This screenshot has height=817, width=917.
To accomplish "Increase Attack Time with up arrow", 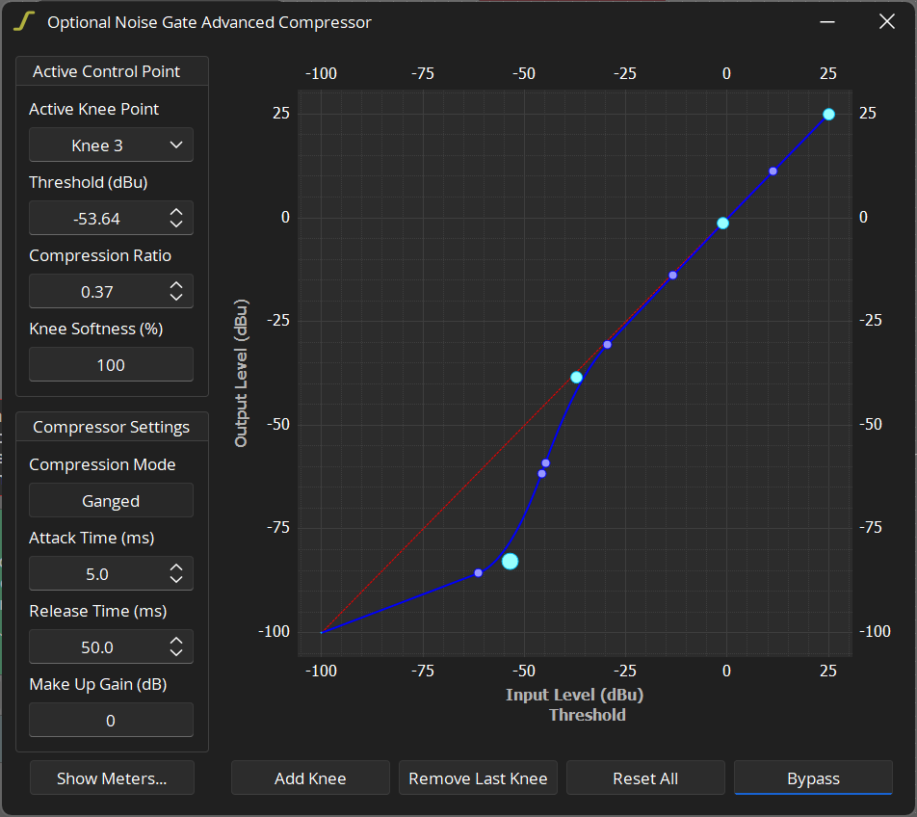I will pos(175,567).
